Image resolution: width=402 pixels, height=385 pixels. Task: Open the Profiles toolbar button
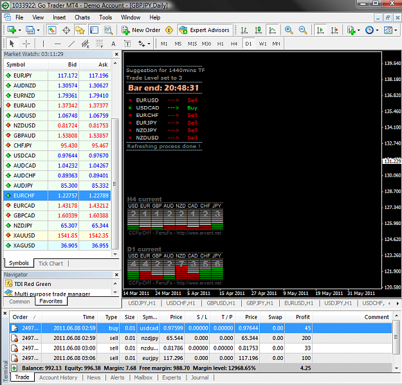(x=32, y=30)
